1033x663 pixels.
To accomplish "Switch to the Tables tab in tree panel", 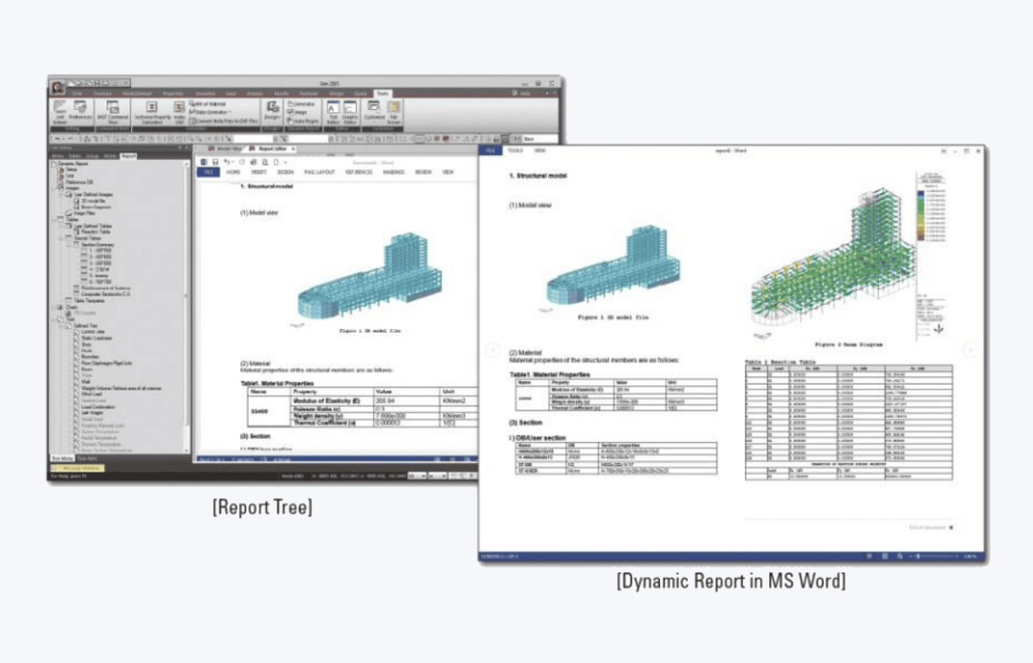I will pyautogui.click(x=76, y=156).
